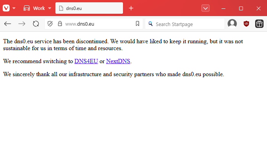
Task: View site info via the padlock icon
Action: pyautogui.click(x=60, y=24)
